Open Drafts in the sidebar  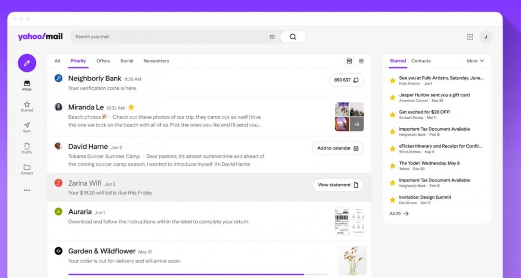pyautogui.click(x=27, y=148)
